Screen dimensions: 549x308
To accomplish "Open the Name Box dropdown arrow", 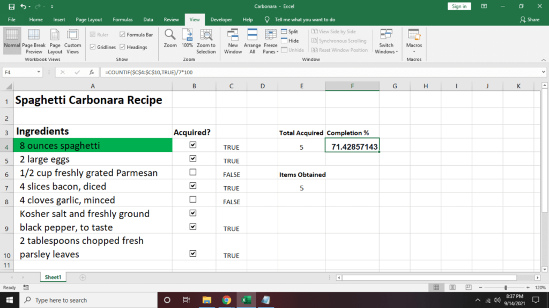I will pyautogui.click(x=39, y=72).
